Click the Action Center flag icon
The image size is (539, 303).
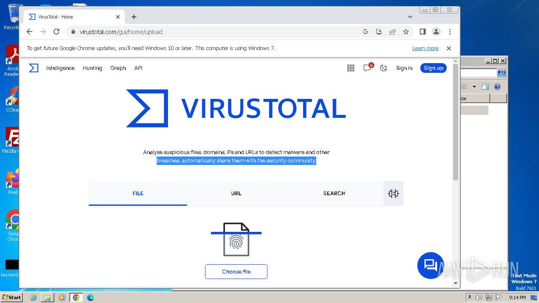point(498,298)
